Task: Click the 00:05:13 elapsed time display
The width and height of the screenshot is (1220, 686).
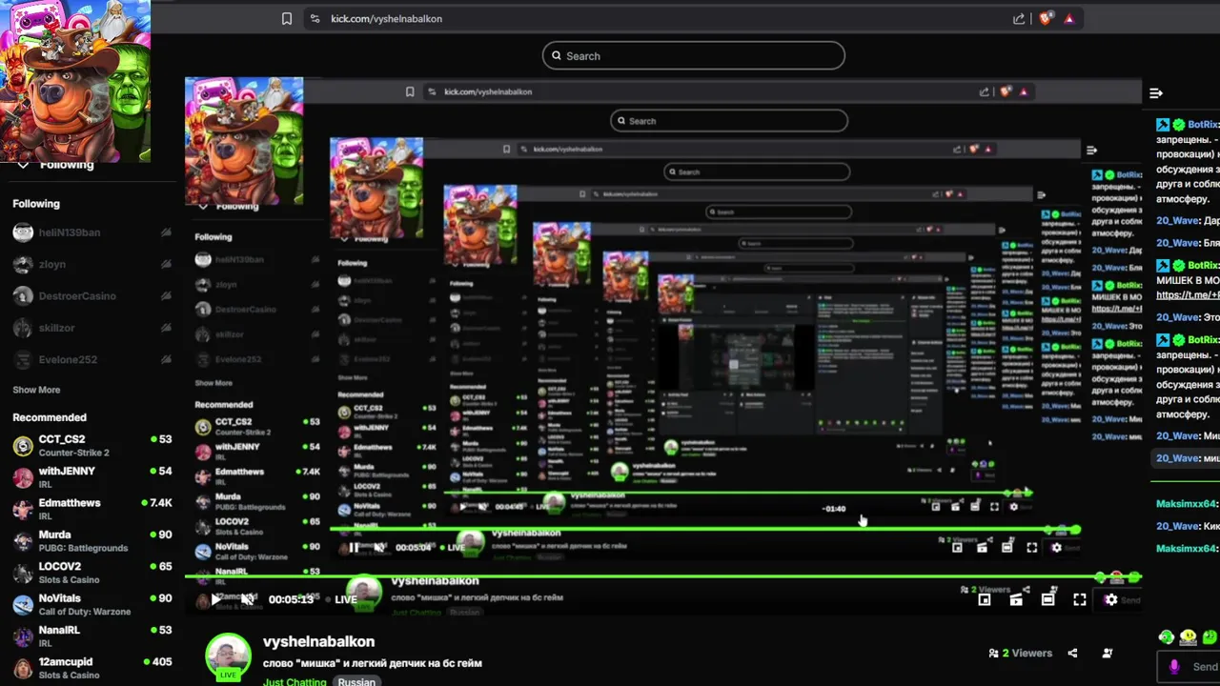Action: (291, 599)
